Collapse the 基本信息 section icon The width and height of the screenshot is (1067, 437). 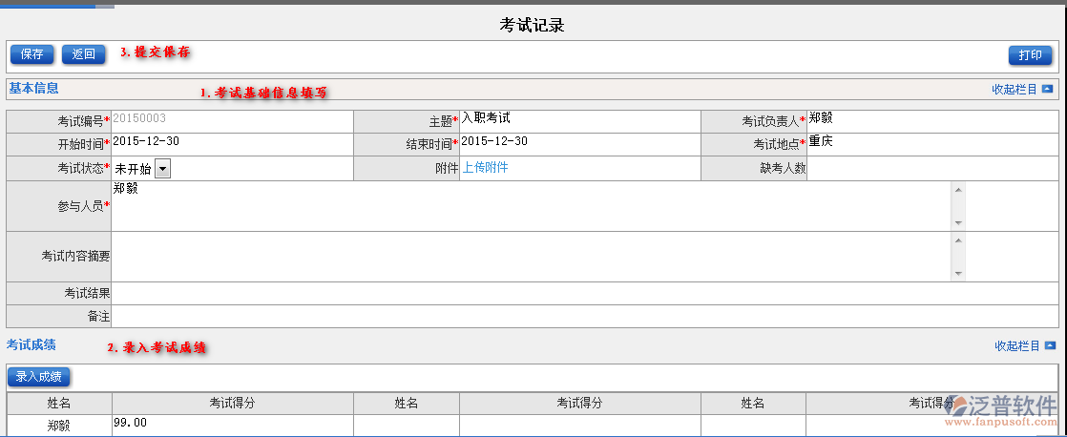pyautogui.click(x=1048, y=89)
